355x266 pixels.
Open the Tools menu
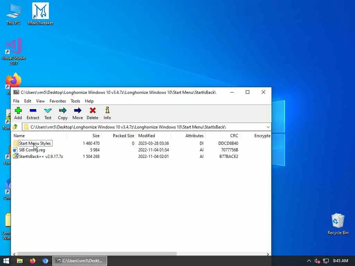point(75,101)
